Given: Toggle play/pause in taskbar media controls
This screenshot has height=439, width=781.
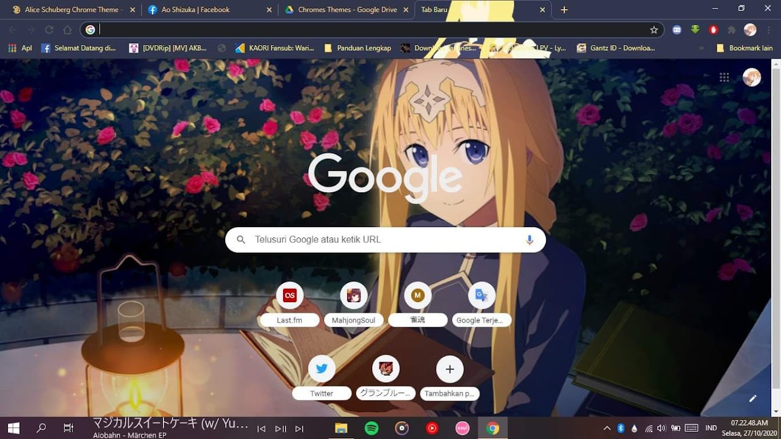Looking at the screenshot, I should [x=281, y=429].
